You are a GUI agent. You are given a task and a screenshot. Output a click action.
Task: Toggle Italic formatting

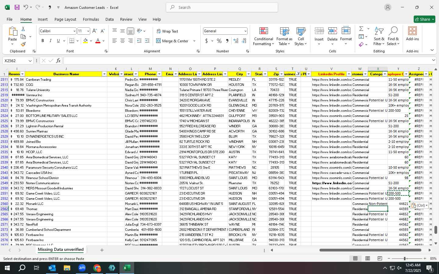coord(50,41)
